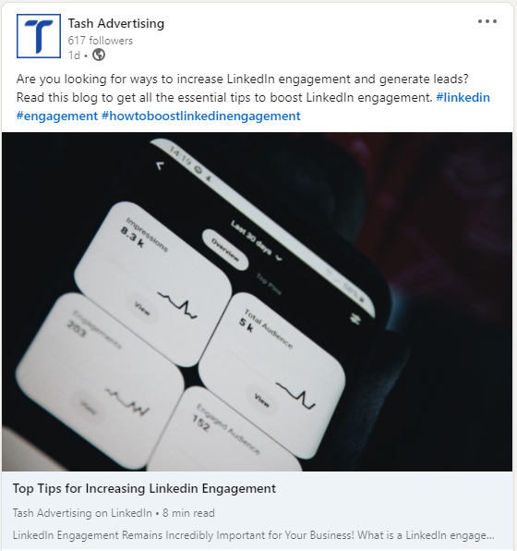Open the article preview image
Image resolution: width=517 pixels, height=551 pixels.
[x=257, y=301]
